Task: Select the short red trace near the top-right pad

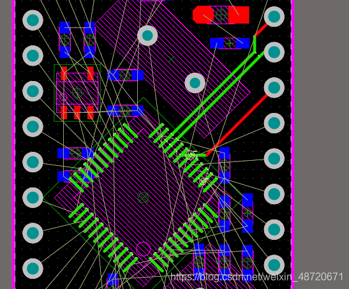Action: pyautogui.click(x=261, y=29)
